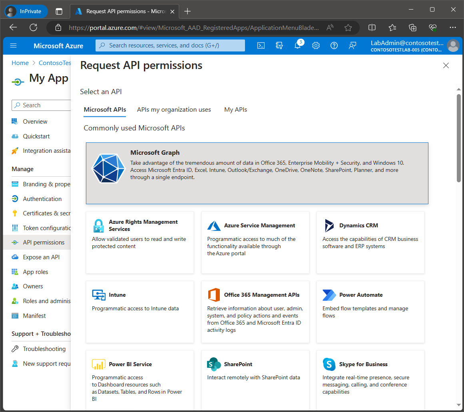The height and width of the screenshot is (412, 464).
Task: Go back with the browser back arrow
Action: coord(13,28)
